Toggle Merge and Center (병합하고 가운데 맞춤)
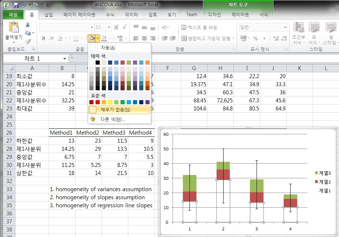Image resolution: width=339 pixels, height=237 pixels. point(206,39)
